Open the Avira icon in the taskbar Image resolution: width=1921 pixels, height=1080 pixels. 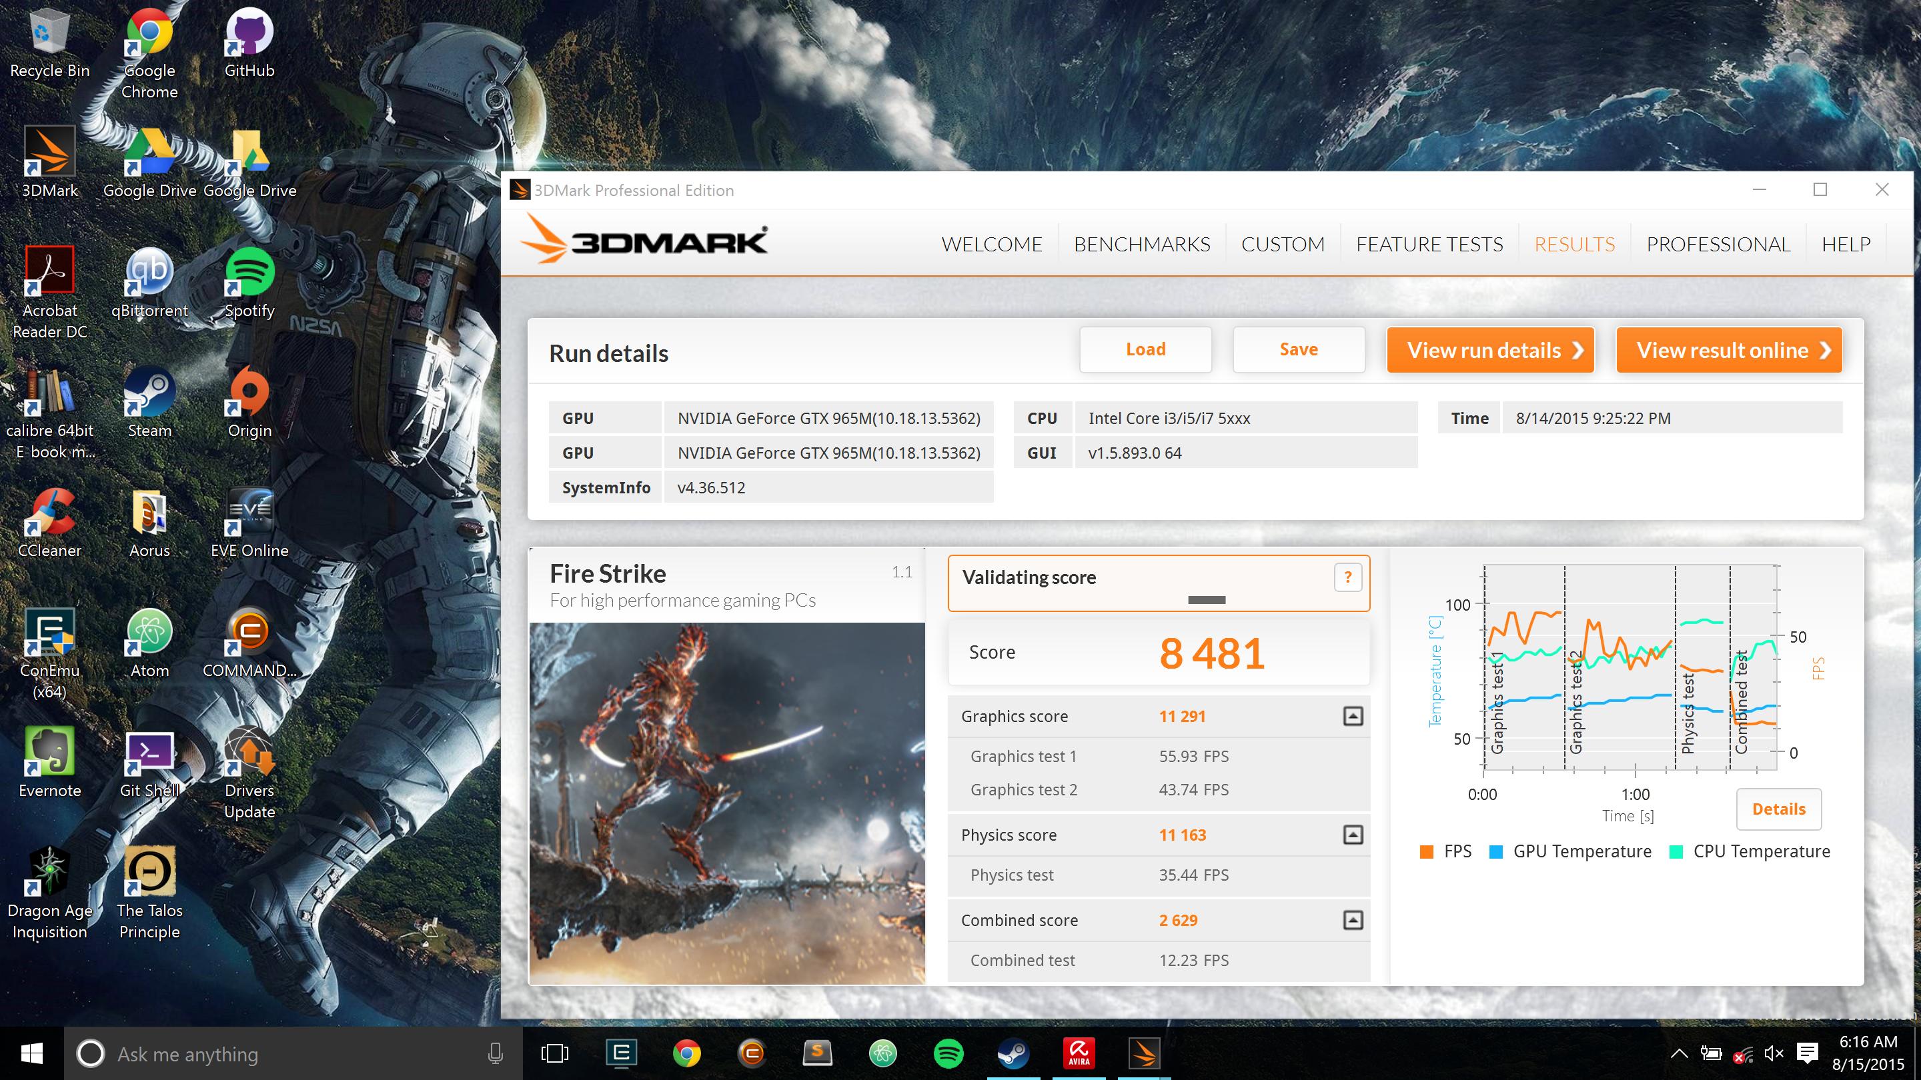click(1079, 1053)
